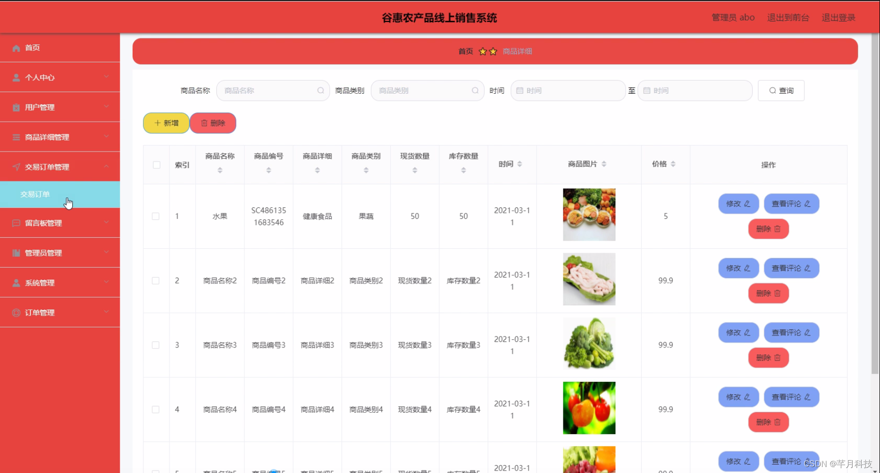Click the broccoli product image thumbnail

click(x=589, y=344)
